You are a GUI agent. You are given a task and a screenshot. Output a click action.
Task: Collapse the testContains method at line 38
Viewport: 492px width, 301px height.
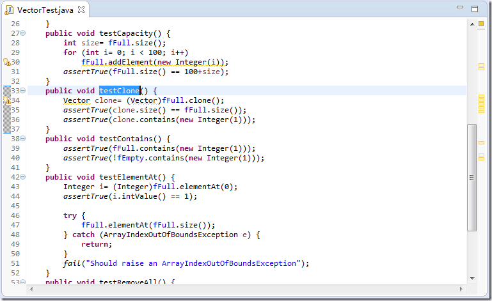point(23,139)
